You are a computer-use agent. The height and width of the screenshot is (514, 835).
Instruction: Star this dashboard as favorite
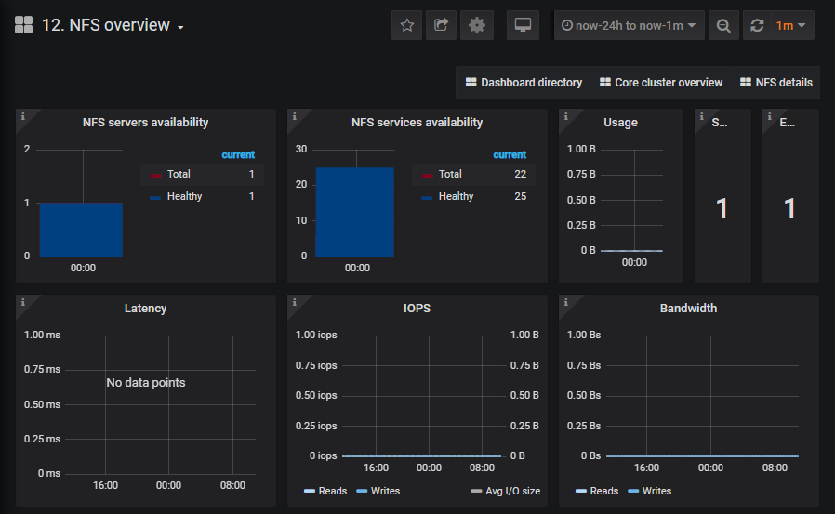point(407,25)
